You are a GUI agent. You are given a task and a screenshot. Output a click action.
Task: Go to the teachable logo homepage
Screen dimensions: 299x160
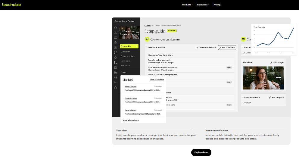11,5
